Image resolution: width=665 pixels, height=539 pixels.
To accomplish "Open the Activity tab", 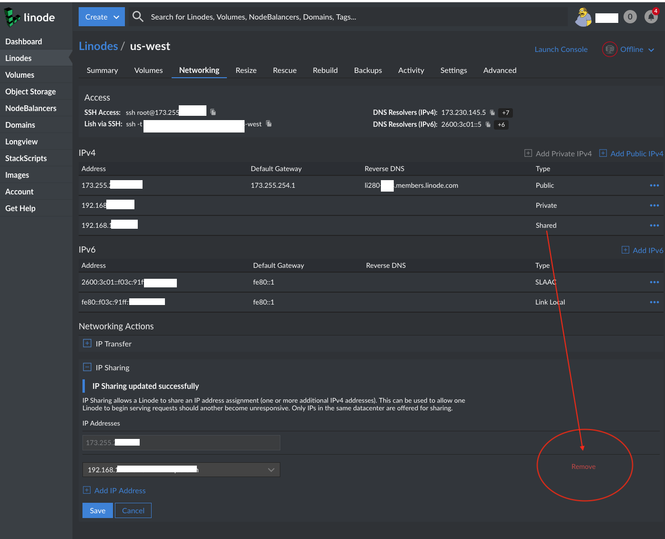I will tap(411, 70).
